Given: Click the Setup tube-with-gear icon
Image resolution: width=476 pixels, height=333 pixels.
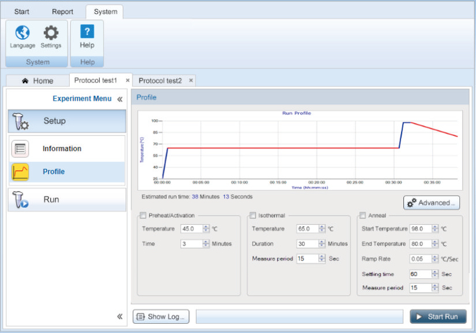Looking at the screenshot, I should point(20,122).
